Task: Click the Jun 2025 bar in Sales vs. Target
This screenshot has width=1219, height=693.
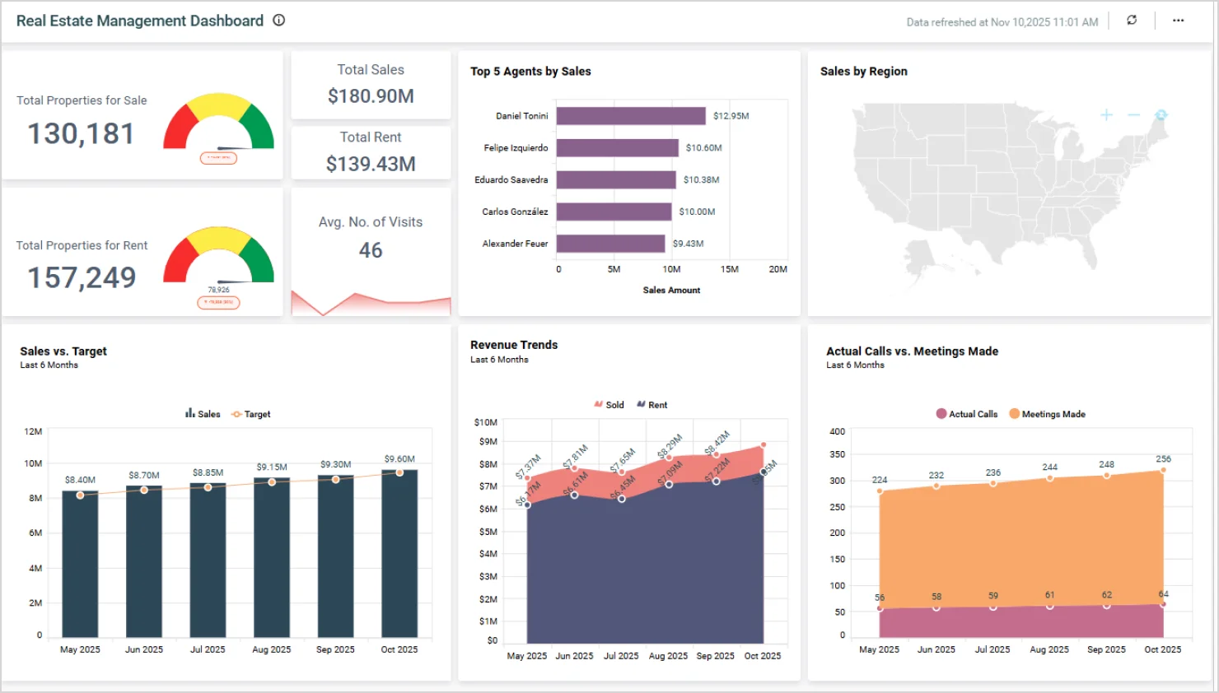Action: 144,561
